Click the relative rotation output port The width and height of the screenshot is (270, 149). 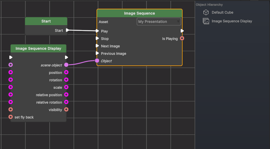pyautogui.click(x=66, y=102)
